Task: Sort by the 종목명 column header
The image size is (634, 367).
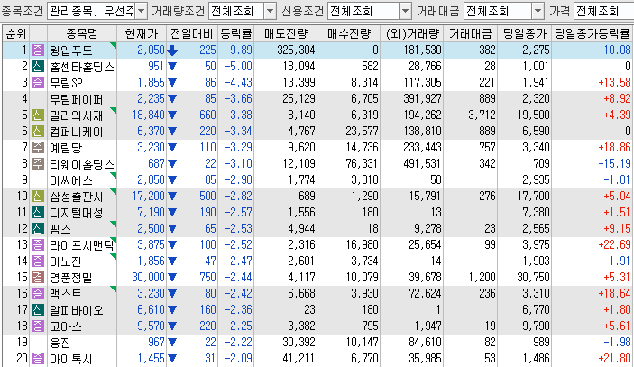Action: click(x=82, y=33)
